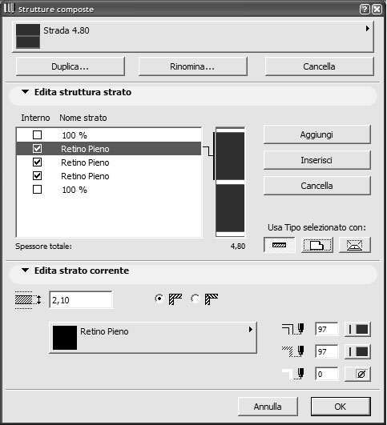Click fill pen color swatch button
This screenshot has height=425, width=387.
[357, 351]
